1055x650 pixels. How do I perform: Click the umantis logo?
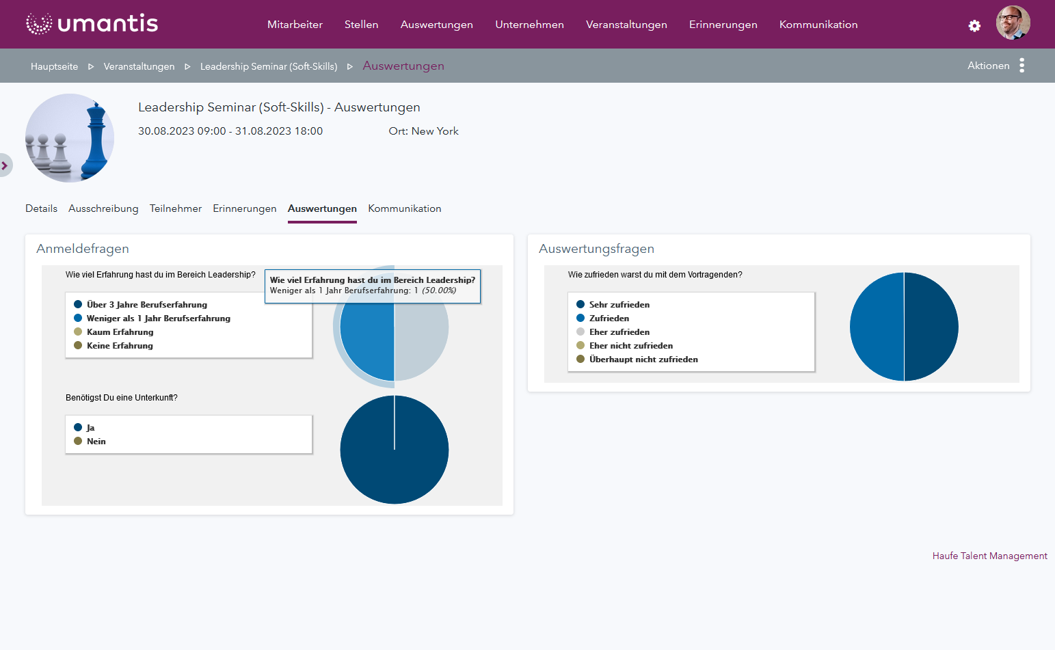coord(92,24)
